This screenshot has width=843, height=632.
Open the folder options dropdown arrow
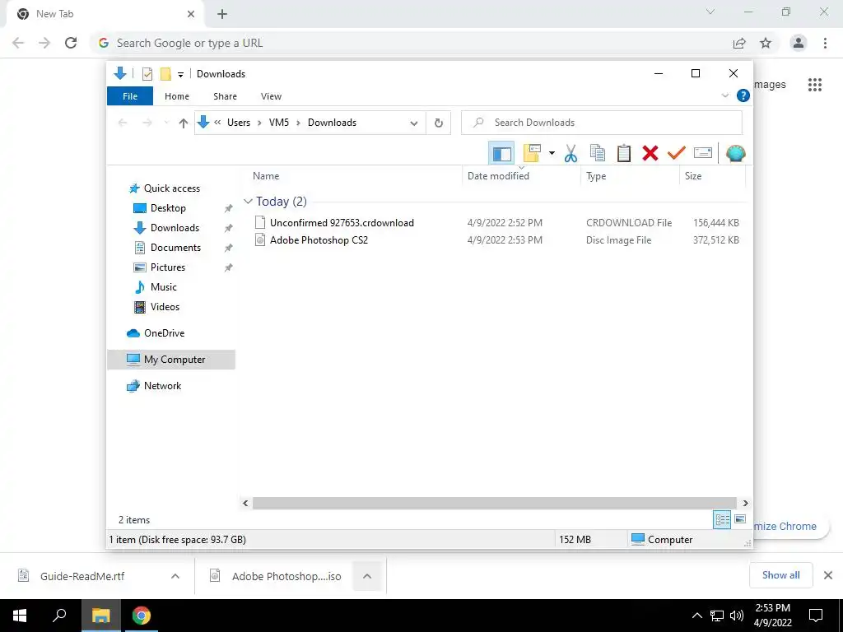click(552, 154)
